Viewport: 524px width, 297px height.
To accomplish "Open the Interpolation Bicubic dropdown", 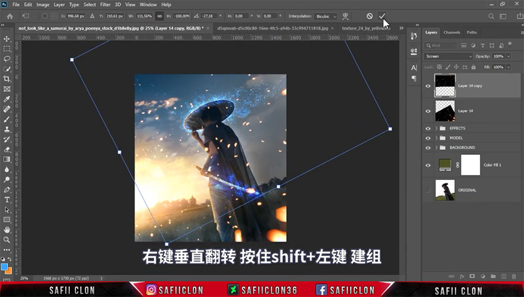I will [x=326, y=16].
